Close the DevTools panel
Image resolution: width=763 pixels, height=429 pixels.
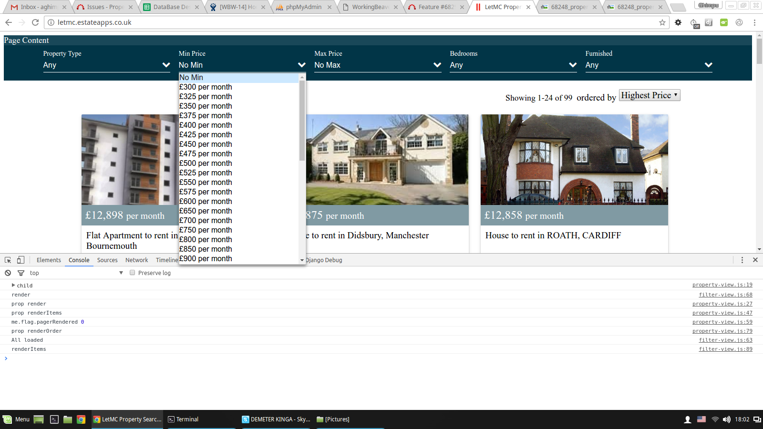[755, 260]
